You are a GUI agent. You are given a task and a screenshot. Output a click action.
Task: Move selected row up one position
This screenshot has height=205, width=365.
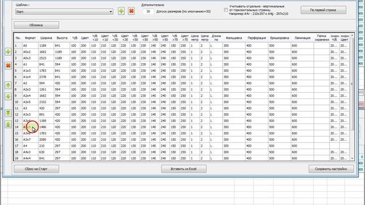pyautogui.click(x=8, y=85)
